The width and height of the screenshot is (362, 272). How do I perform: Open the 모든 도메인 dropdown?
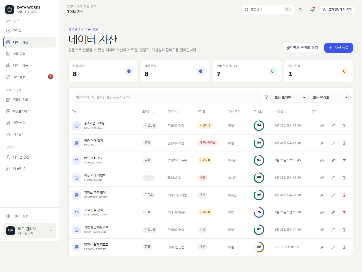288,97
